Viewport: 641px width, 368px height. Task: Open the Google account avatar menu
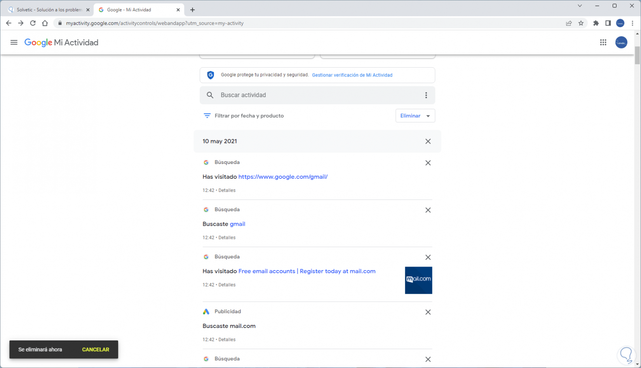[x=621, y=42]
